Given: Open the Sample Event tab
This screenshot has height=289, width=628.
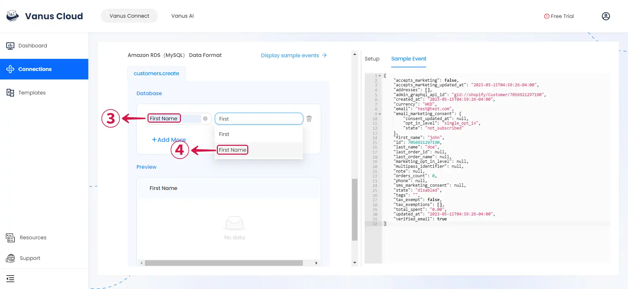Looking at the screenshot, I should (x=409, y=59).
